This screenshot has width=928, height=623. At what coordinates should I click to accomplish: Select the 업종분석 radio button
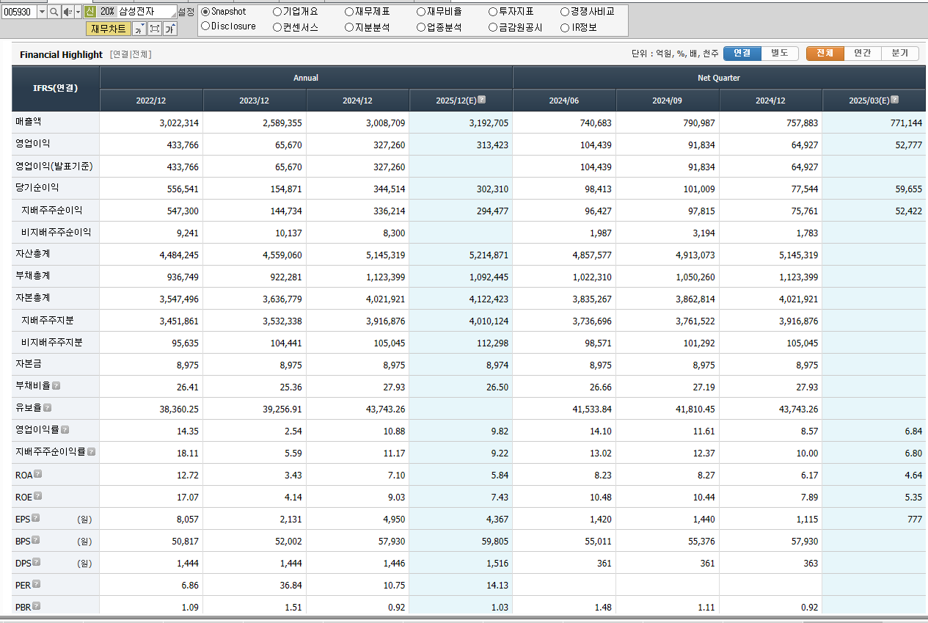coord(421,27)
